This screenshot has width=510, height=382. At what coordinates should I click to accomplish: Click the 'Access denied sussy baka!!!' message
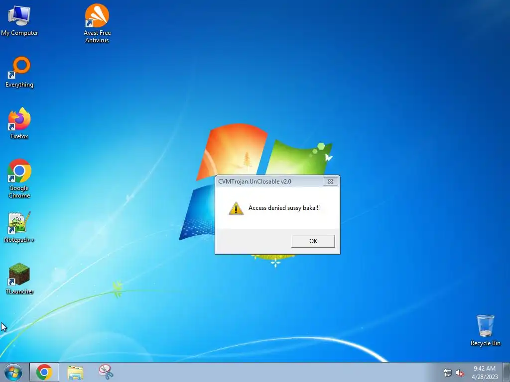point(284,208)
